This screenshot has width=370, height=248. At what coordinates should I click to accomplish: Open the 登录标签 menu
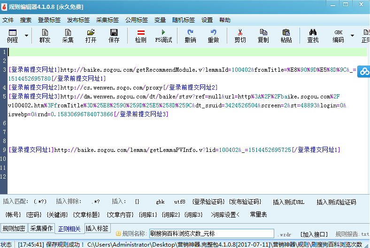pos(49,20)
